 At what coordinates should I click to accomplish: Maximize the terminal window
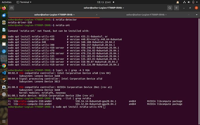click(190, 8)
